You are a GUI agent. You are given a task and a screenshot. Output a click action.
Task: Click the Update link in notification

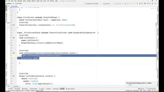(x=130, y=85)
